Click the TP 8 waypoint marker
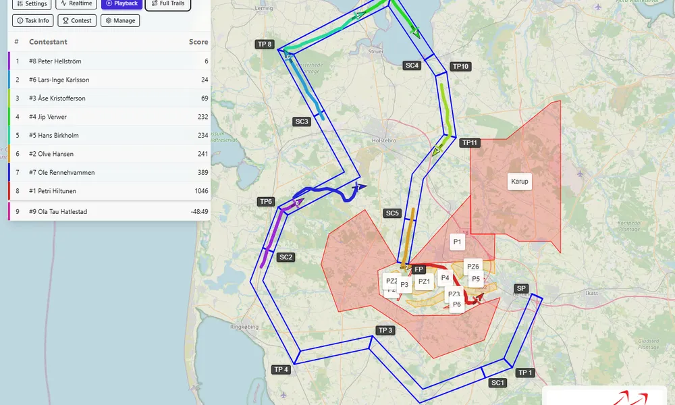The height and width of the screenshot is (405, 675). click(x=264, y=44)
